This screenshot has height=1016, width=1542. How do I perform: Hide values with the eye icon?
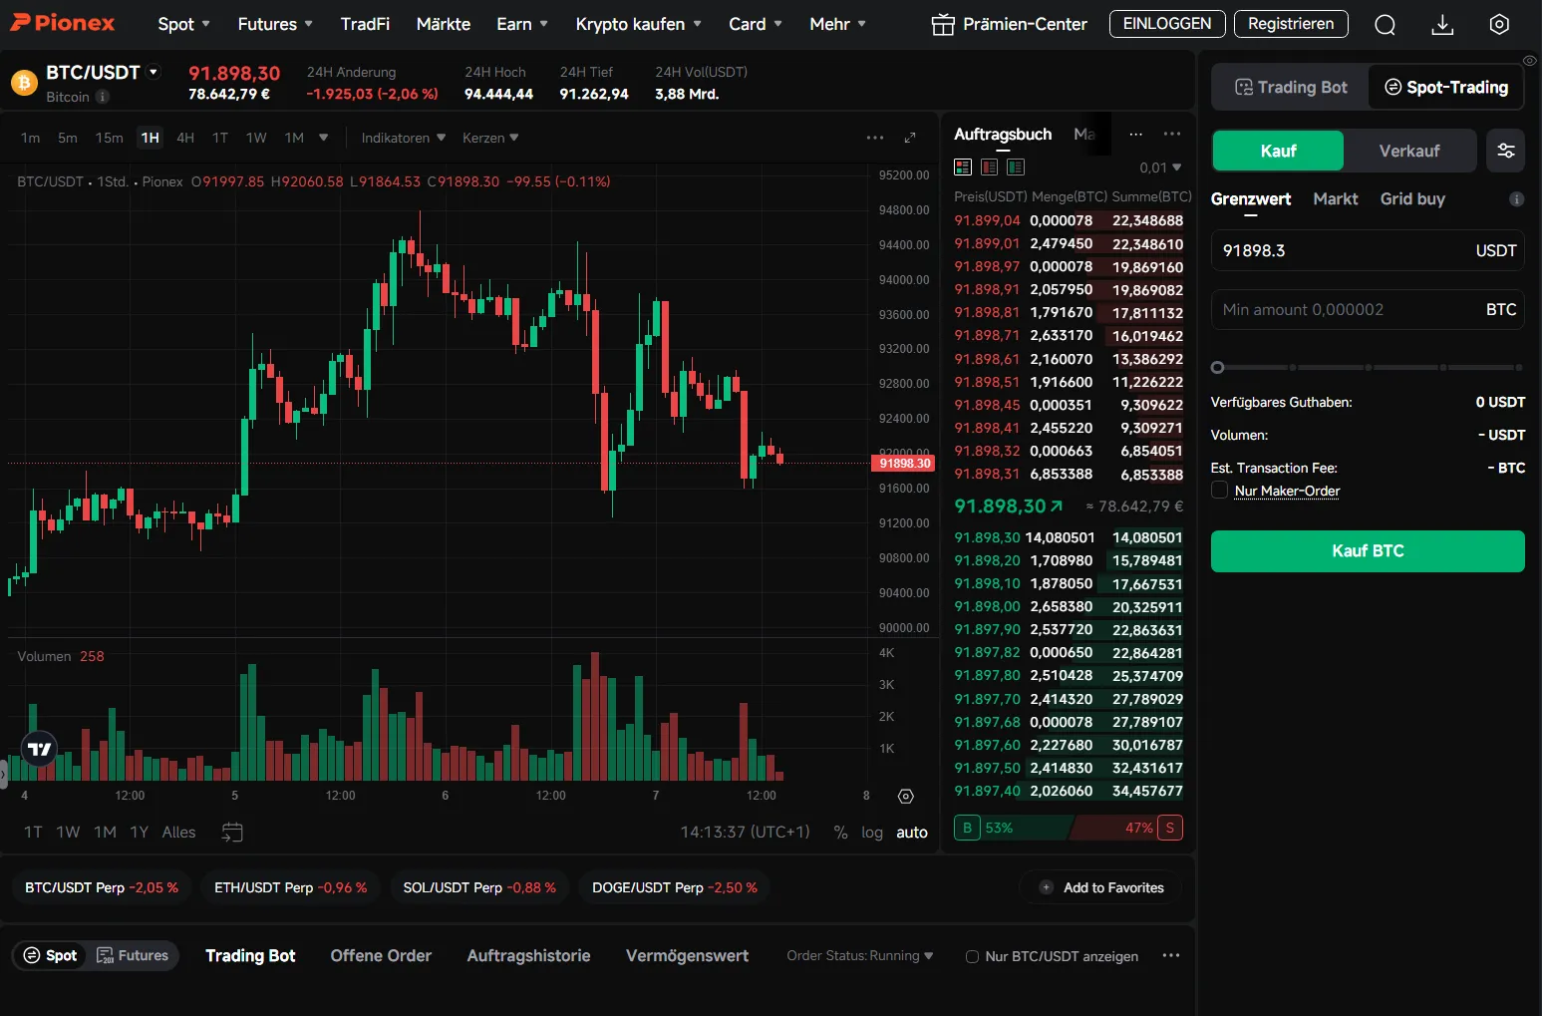point(1530,61)
